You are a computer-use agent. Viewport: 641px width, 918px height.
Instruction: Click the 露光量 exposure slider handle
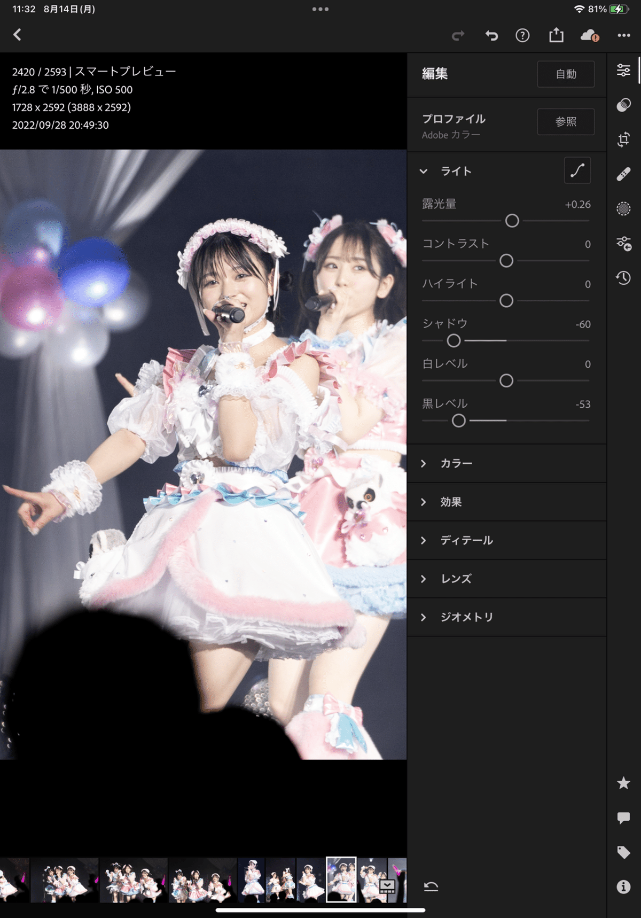pos(512,221)
